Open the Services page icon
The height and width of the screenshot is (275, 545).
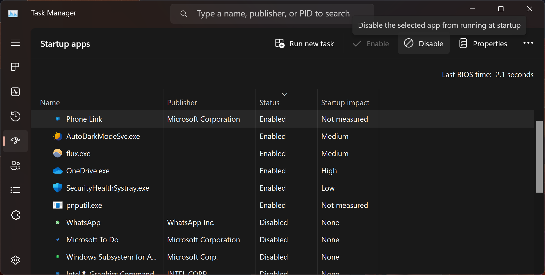(15, 215)
